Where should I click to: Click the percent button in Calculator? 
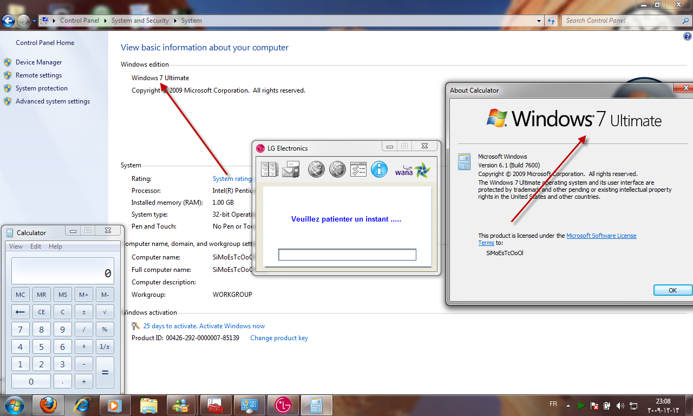(x=105, y=329)
